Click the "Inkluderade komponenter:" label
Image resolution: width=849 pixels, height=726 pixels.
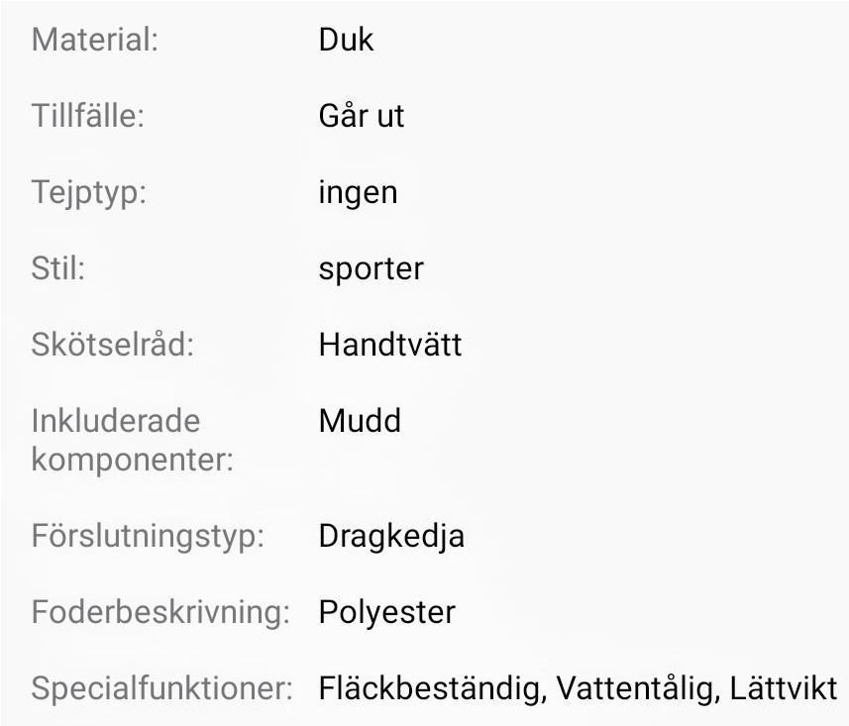tap(132, 440)
